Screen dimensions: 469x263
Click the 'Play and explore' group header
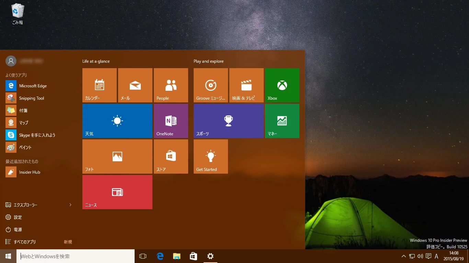pos(208,61)
